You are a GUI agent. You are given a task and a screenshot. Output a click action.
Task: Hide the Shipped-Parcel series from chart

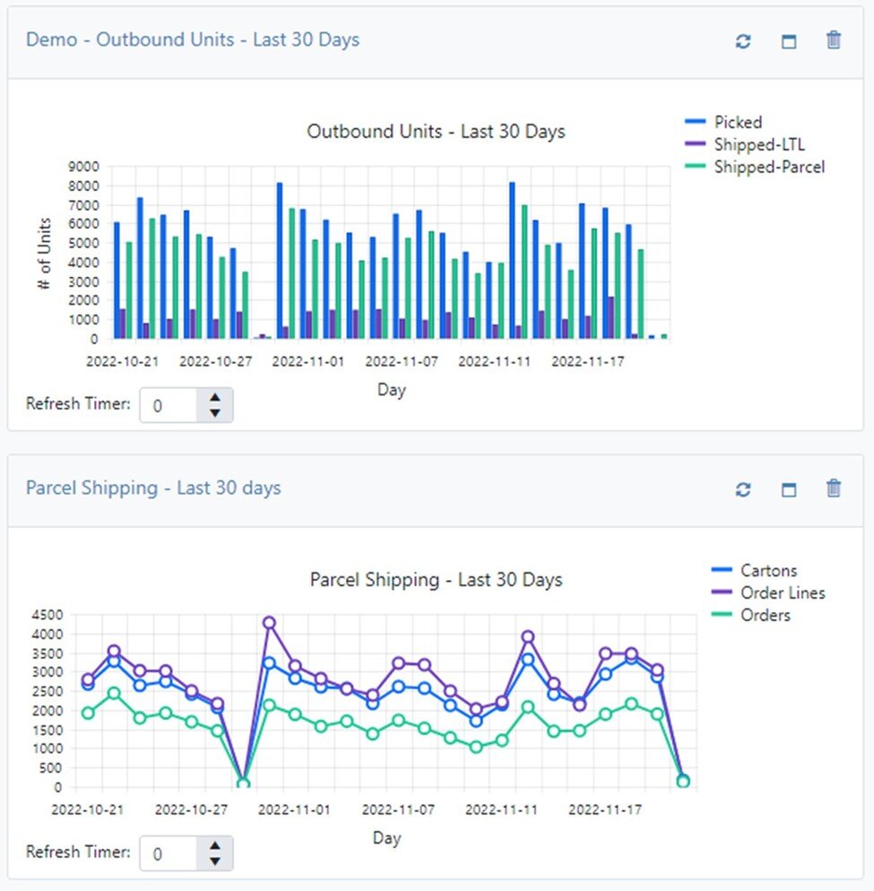tap(768, 167)
